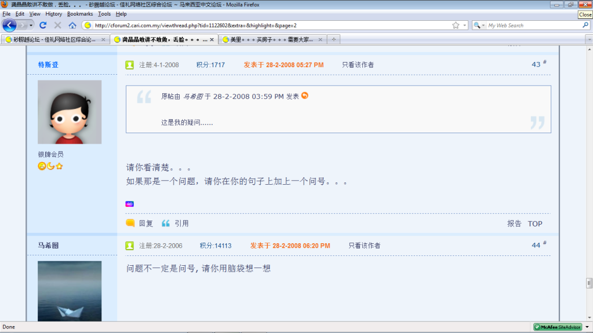Click the Firefox Back navigation button

click(x=10, y=25)
